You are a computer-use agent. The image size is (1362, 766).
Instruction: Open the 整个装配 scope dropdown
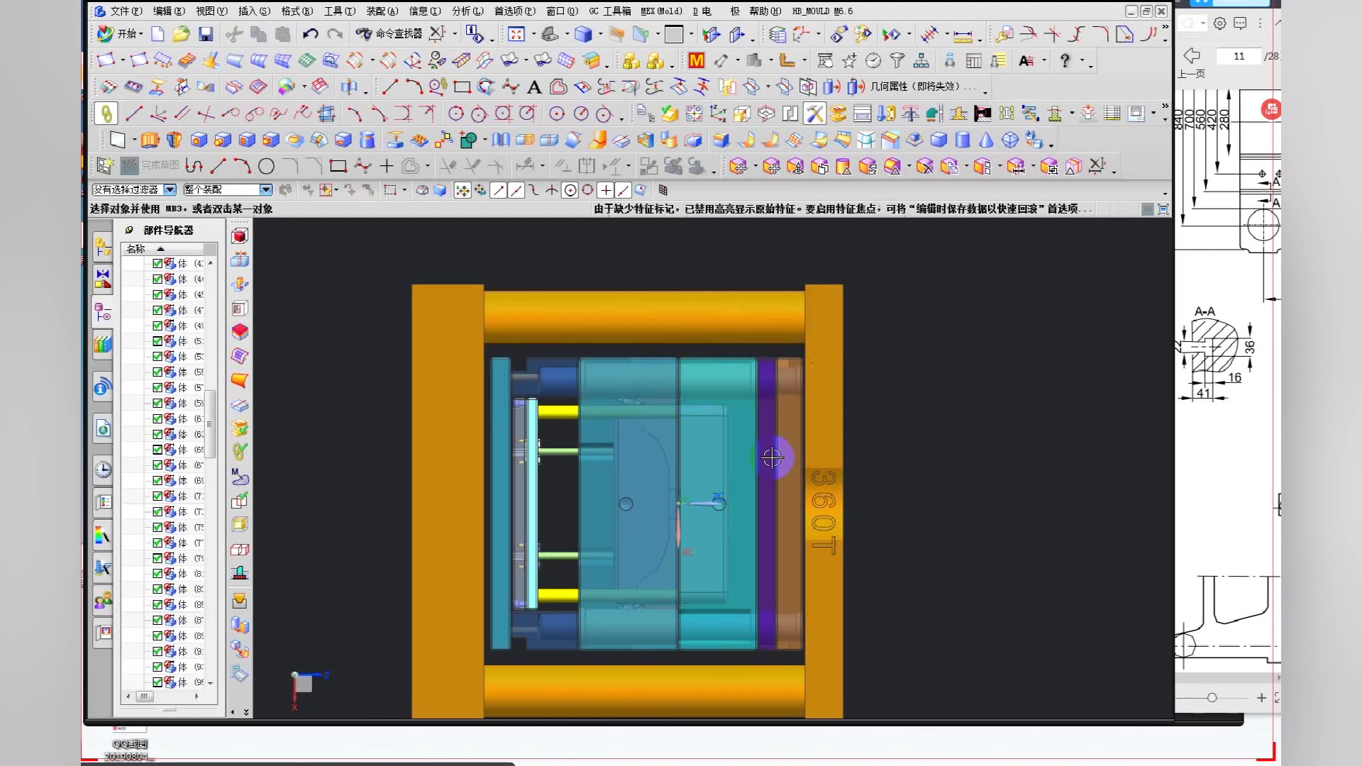265,189
